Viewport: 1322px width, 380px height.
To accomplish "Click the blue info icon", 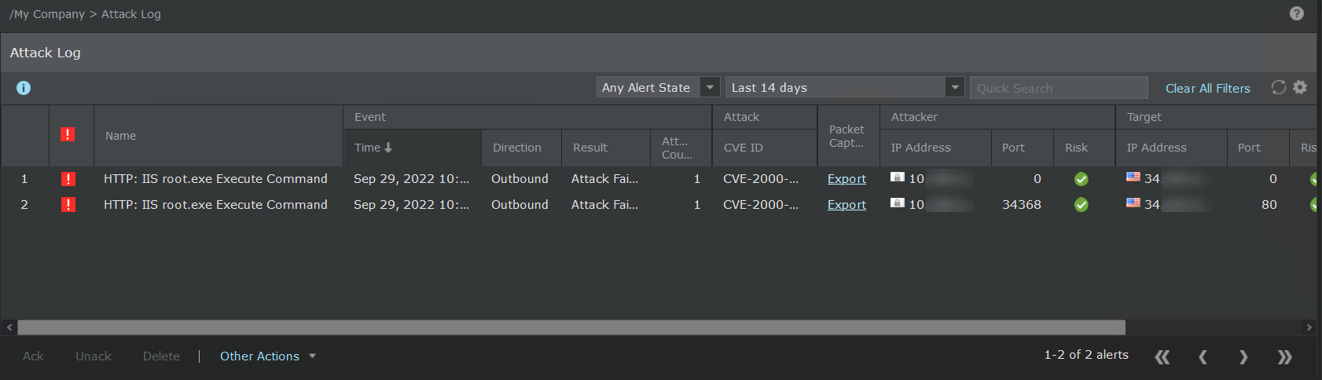I will pos(24,88).
